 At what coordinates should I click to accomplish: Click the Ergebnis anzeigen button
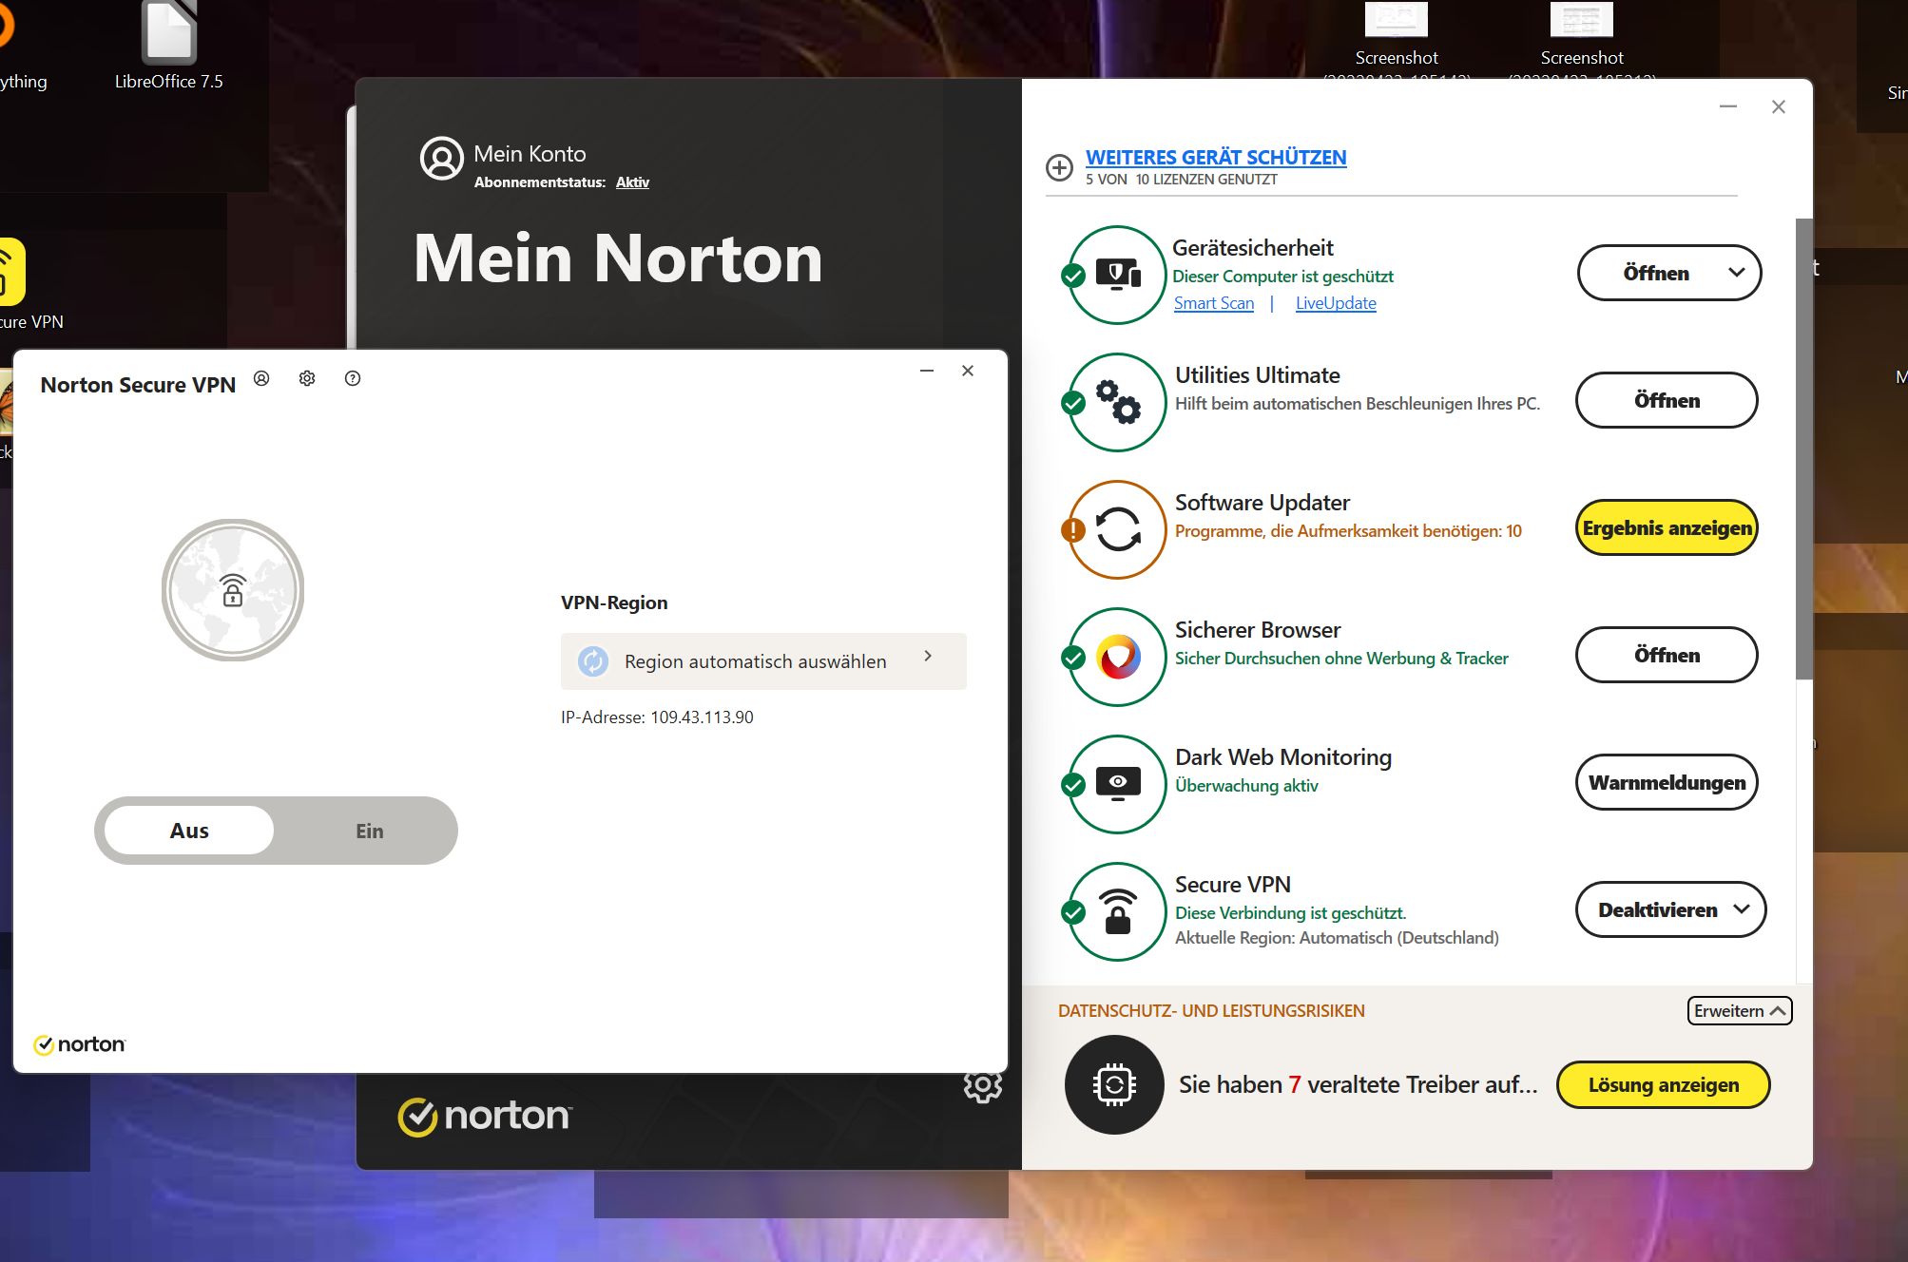[1667, 527]
